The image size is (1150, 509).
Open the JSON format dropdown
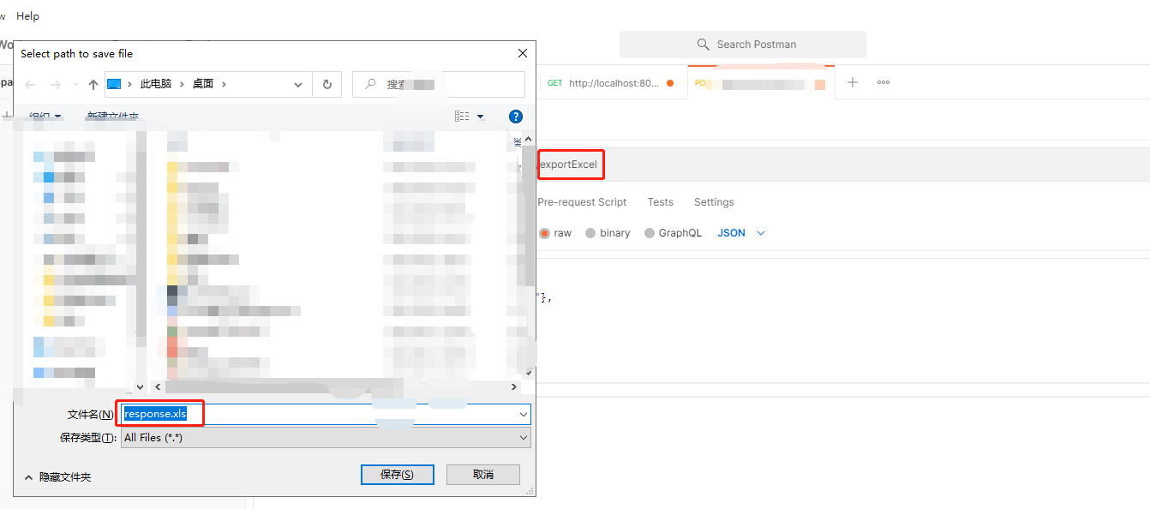(x=741, y=233)
